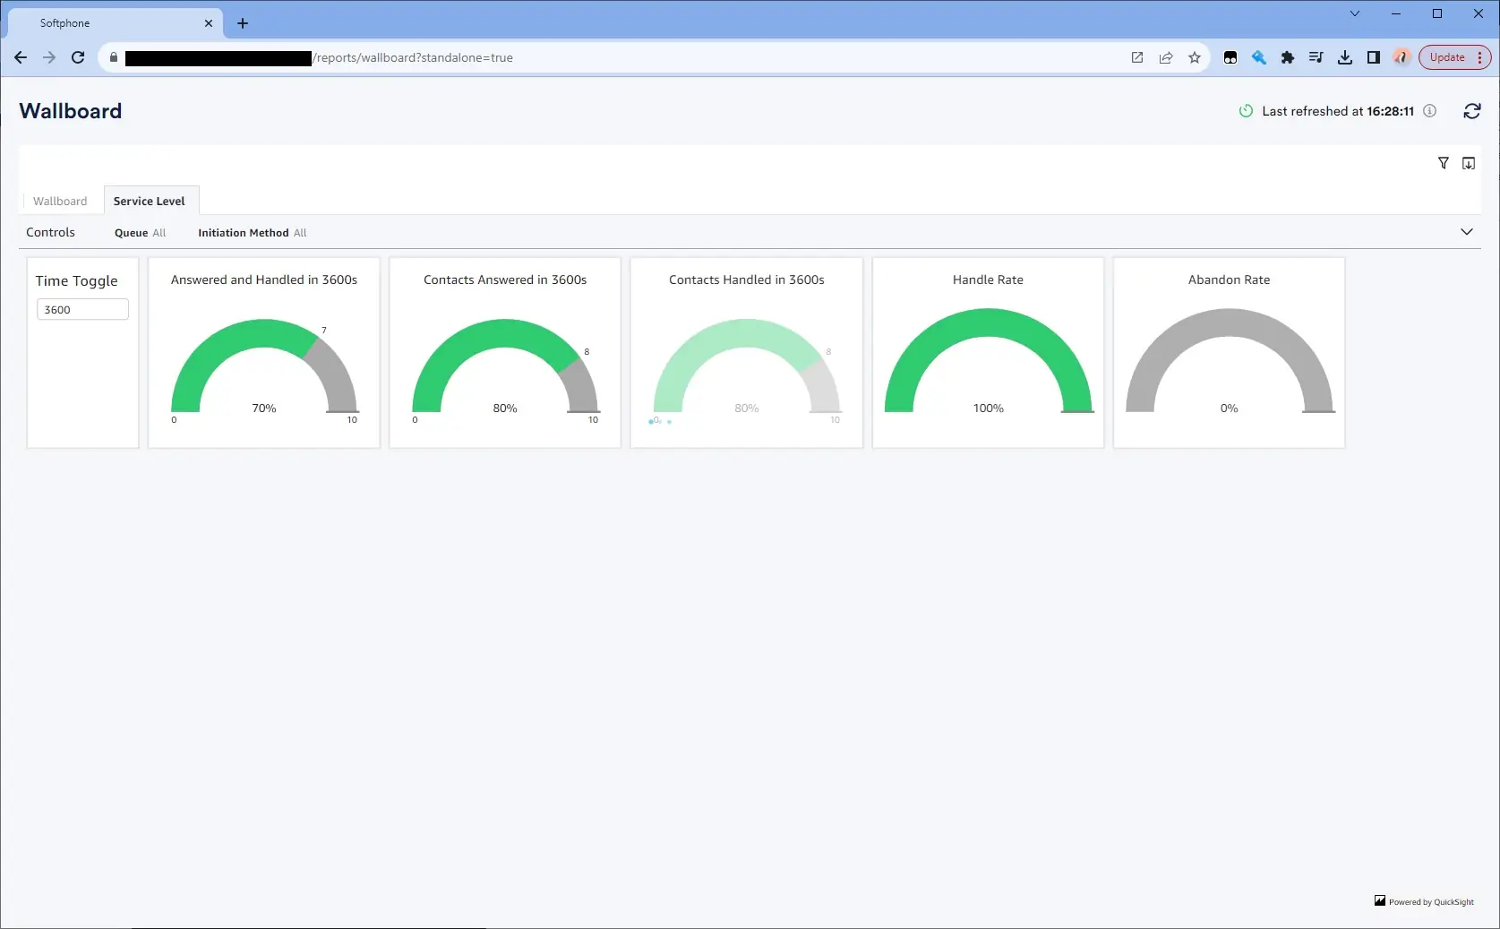Click the last refreshed info icon

(1430, 111)
